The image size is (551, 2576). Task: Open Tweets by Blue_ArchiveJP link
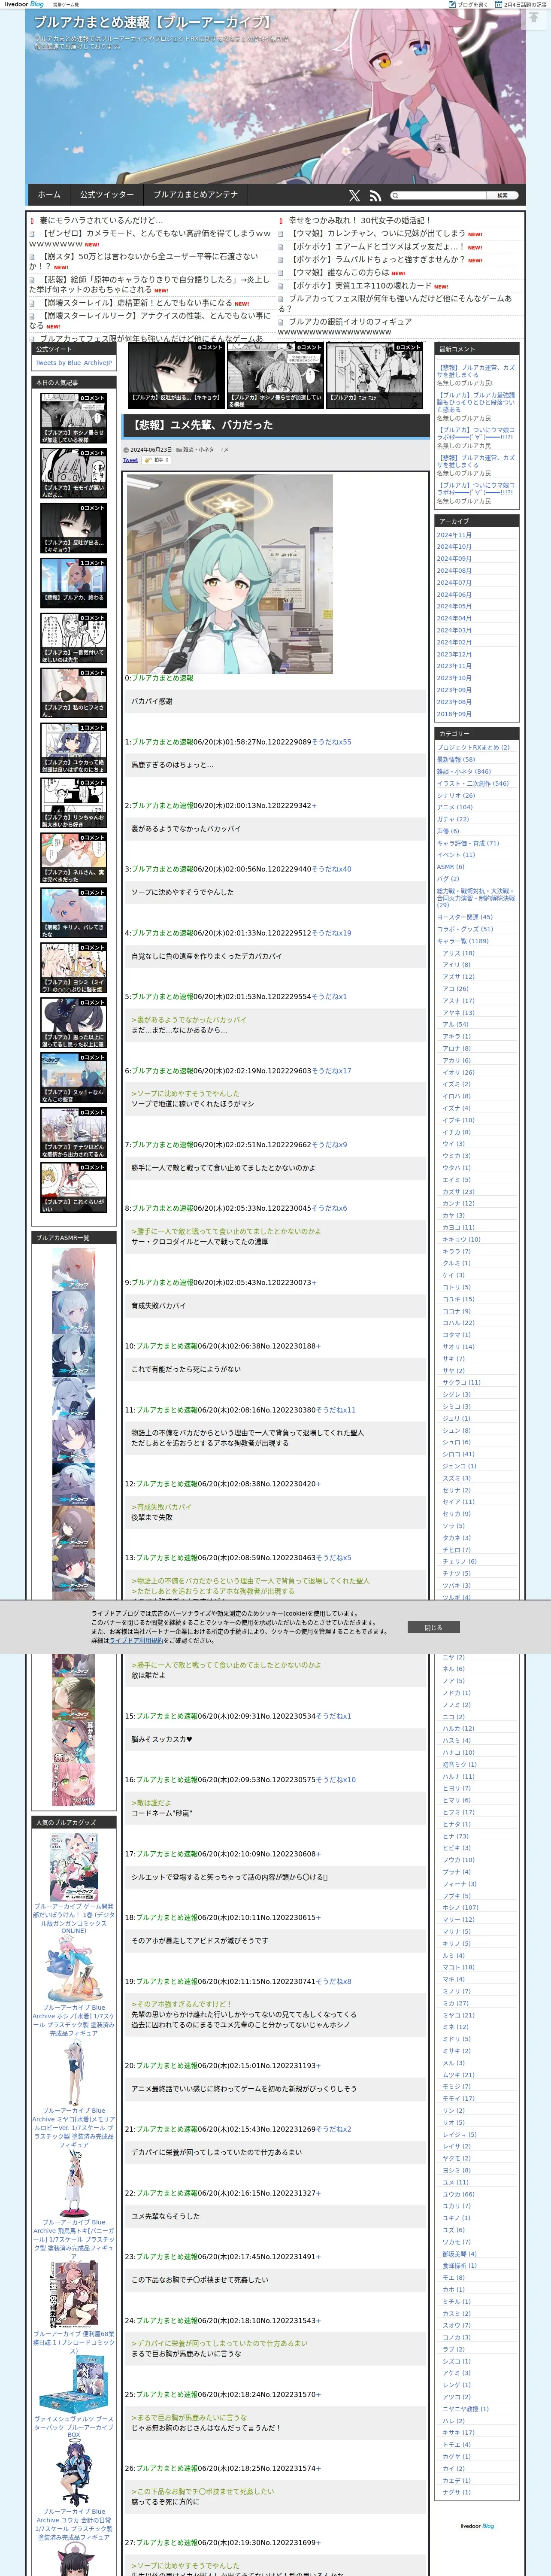[x=73, y=363]
